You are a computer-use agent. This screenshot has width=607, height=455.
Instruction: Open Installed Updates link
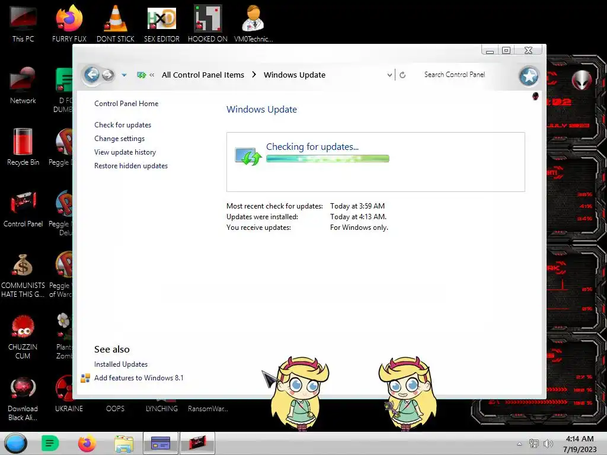(121, 364)
